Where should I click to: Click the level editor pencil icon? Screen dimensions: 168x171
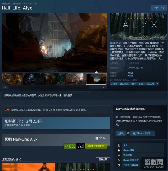[x=119, y=165]
